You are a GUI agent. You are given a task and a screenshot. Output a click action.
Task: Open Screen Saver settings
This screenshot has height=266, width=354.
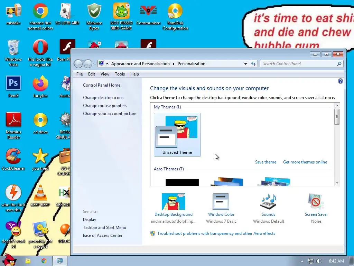pos(316,208)
